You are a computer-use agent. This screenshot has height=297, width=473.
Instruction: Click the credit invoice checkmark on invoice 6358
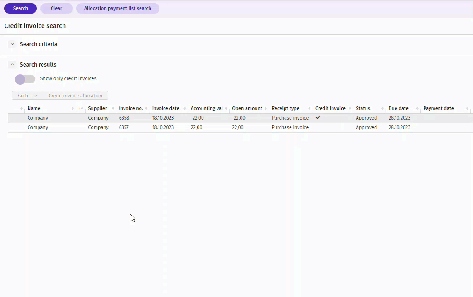(x=318, y=117)
